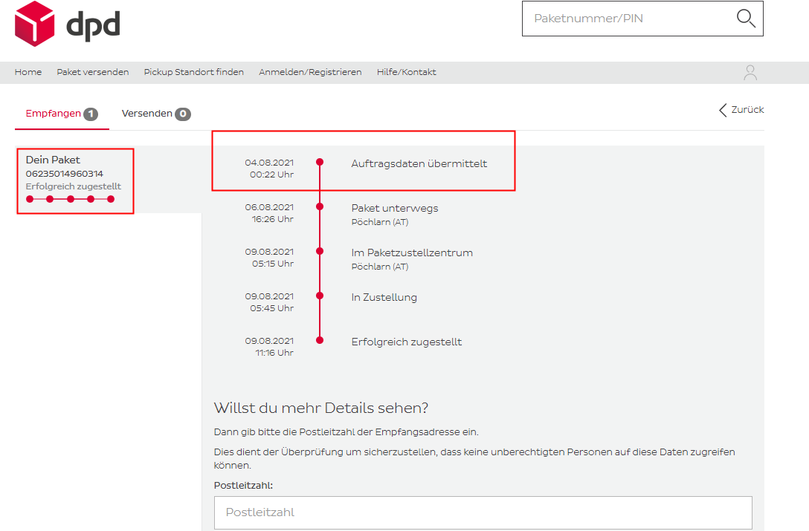Go to Pickup Standort finden
This screenshot has height=531, width=809.
coord(193,72)
